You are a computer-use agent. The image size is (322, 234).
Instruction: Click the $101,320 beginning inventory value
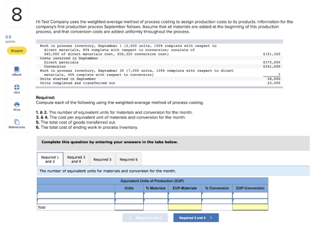(271, 54)
